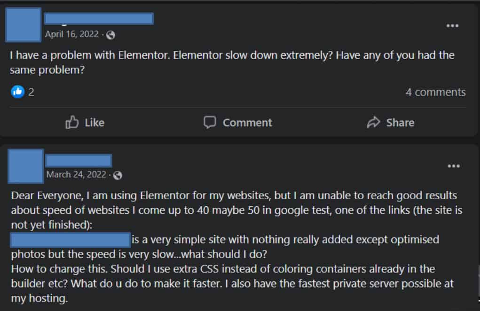Open the redacted website link in second post

coord(70,240)
